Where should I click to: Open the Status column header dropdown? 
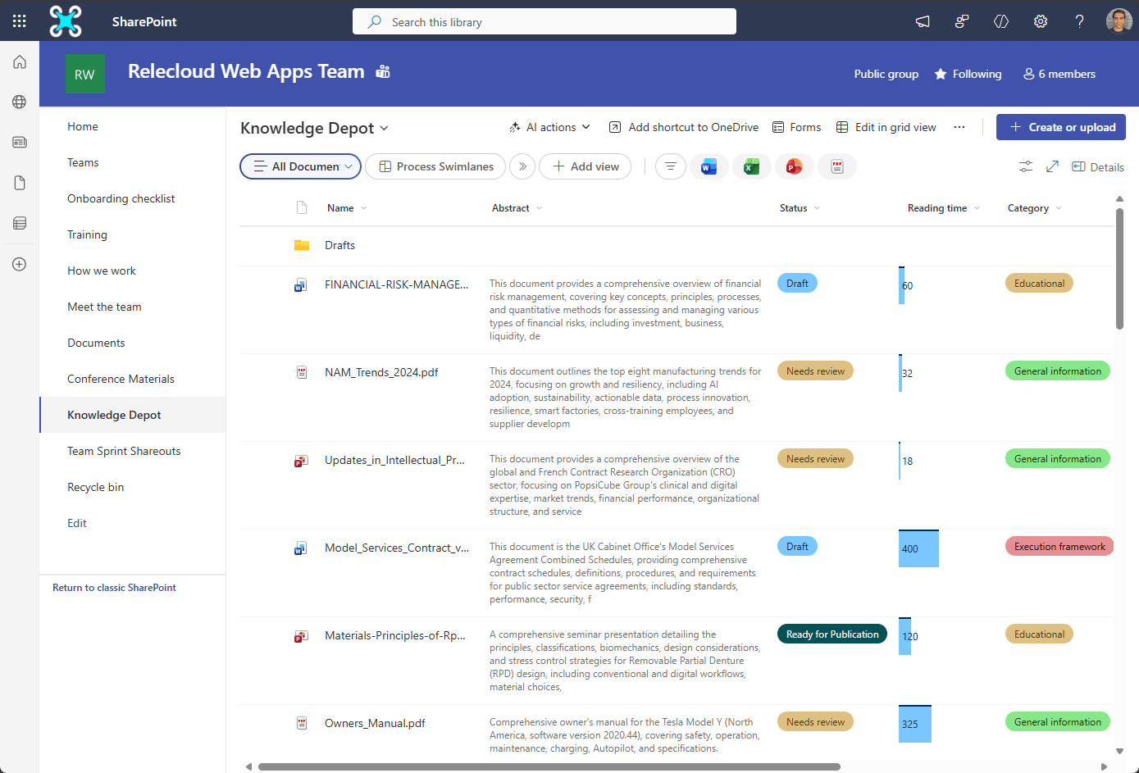pyautogui.click(x=815, y=207)
